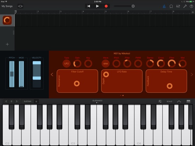Screen dimensions: 195x146
Task: Click the delay Wet knob
Action: pos(183,63)
